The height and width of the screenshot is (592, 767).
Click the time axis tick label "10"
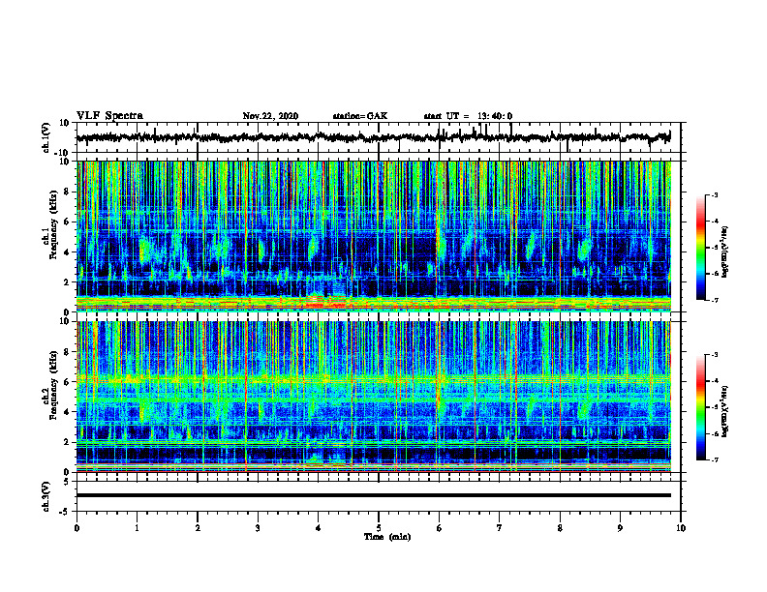click(x=681, y=528)
